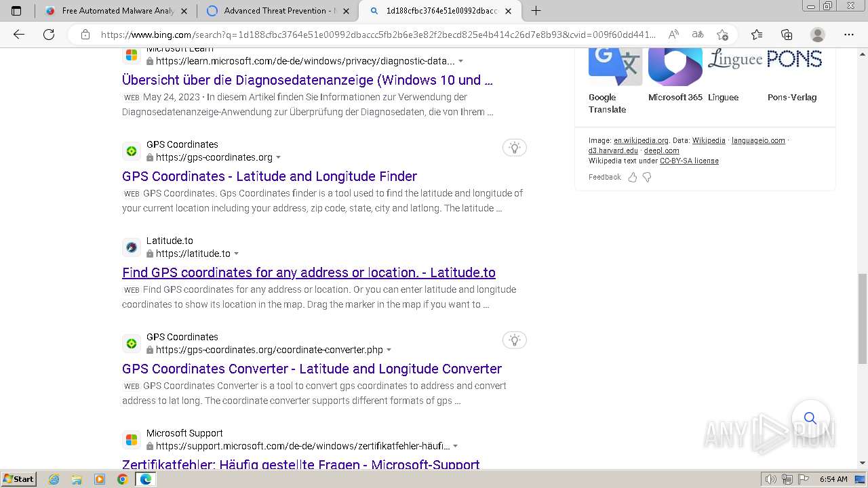Open en.wikipedia.org image source link
This screenshot has height=488, width=868.
pos(641,140)
